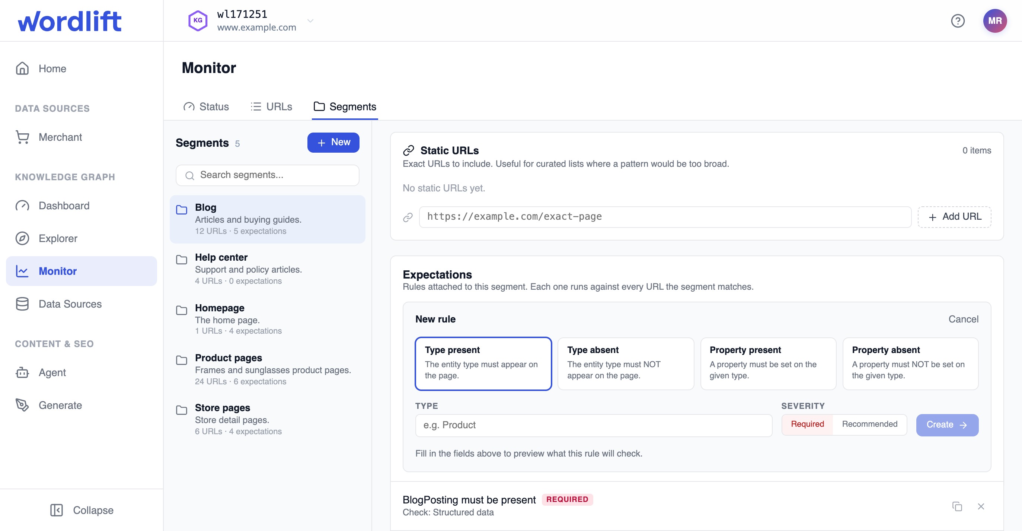1022x531 pixels.
Task: Select the Product pages segment
Action: click(267, 369)
